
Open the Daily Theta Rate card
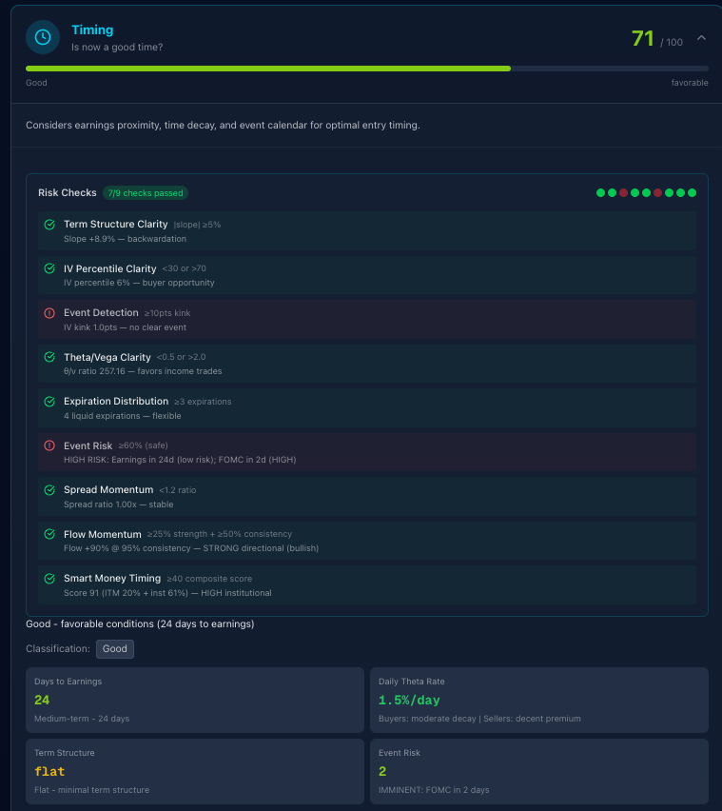coord(538,700)
